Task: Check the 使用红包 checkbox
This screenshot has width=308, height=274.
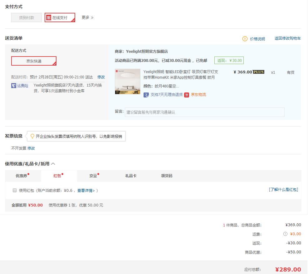Action: (15, 190)
